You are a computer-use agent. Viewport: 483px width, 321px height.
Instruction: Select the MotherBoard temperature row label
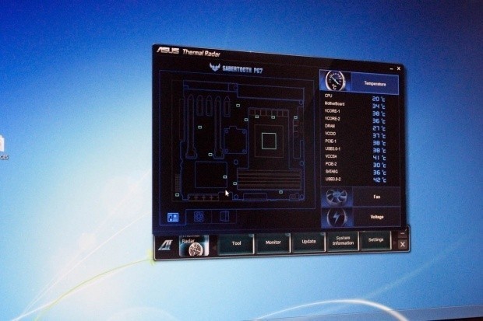pyautogui.click(x=334, y=103)
